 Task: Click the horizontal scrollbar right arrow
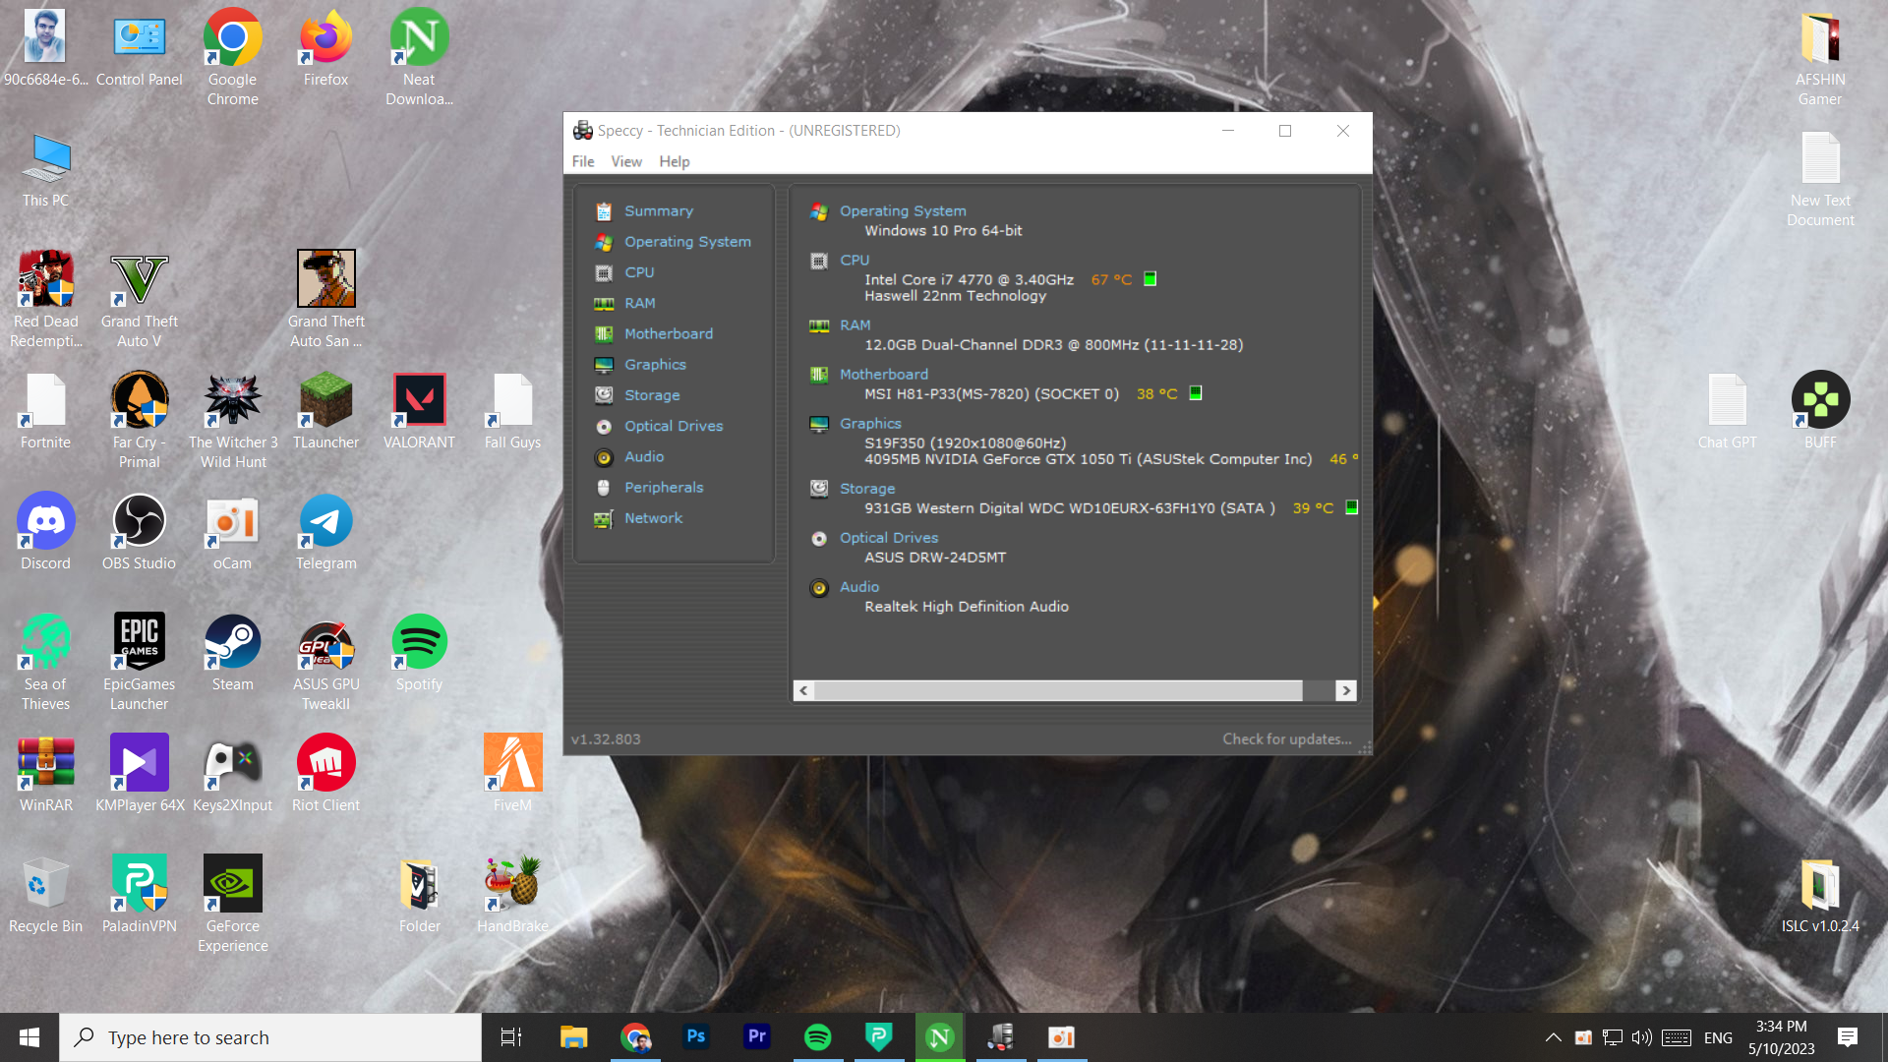(1346, 690)
